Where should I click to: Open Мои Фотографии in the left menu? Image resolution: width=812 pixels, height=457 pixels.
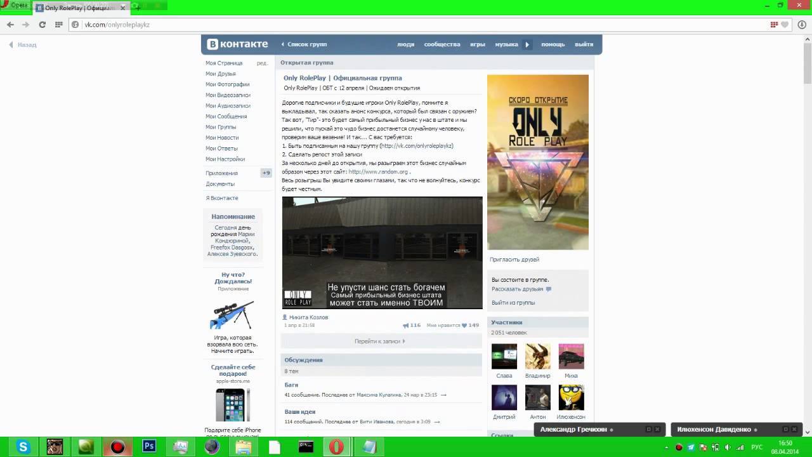tap(227, 84)
